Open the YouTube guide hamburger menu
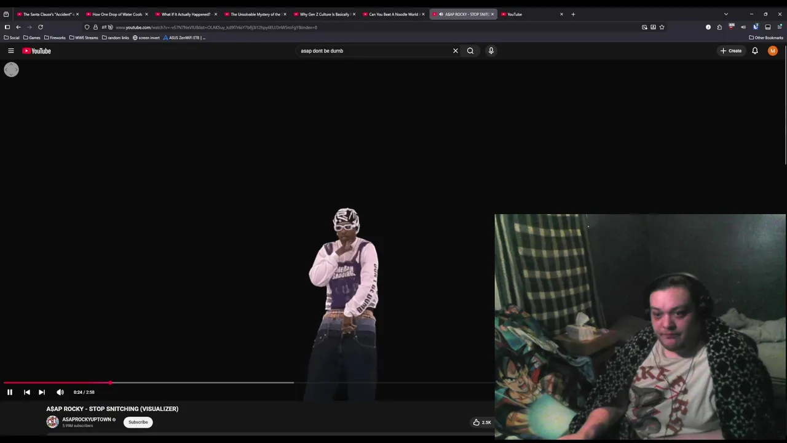Viewport: 787px width, 443px height. click(10, 51)
